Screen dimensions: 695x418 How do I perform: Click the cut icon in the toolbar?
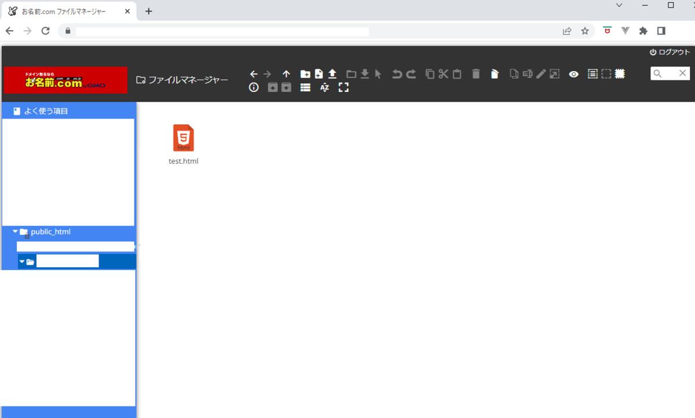[443, 73]
